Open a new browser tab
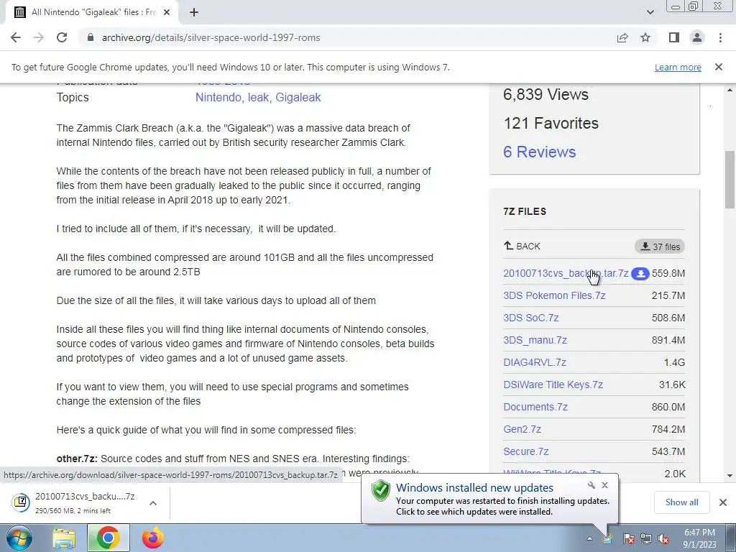 pos(194,12)
